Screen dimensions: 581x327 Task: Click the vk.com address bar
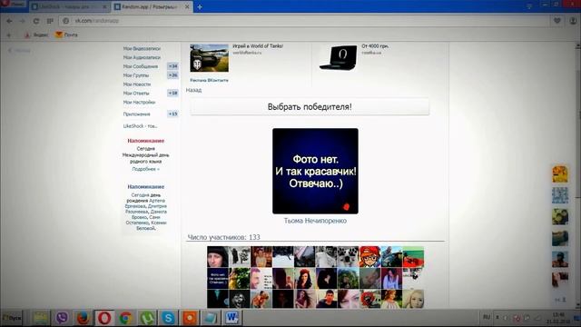[304, 21]
